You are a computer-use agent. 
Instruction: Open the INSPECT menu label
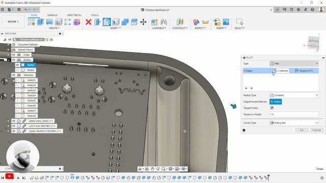[200, 28]
